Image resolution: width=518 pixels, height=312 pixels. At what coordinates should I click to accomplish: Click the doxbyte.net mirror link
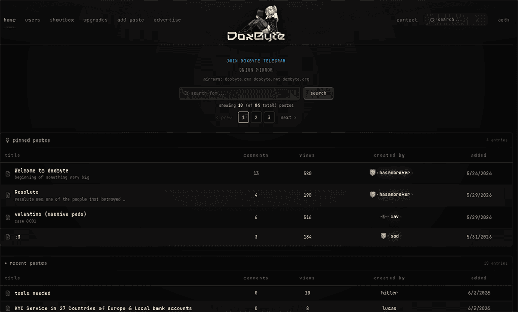coord(267,79)
